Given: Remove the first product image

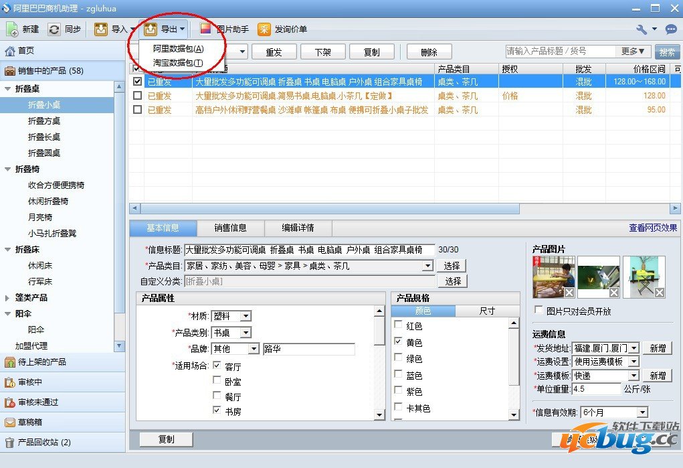Looking at the screenshot, I should (569, 292).
